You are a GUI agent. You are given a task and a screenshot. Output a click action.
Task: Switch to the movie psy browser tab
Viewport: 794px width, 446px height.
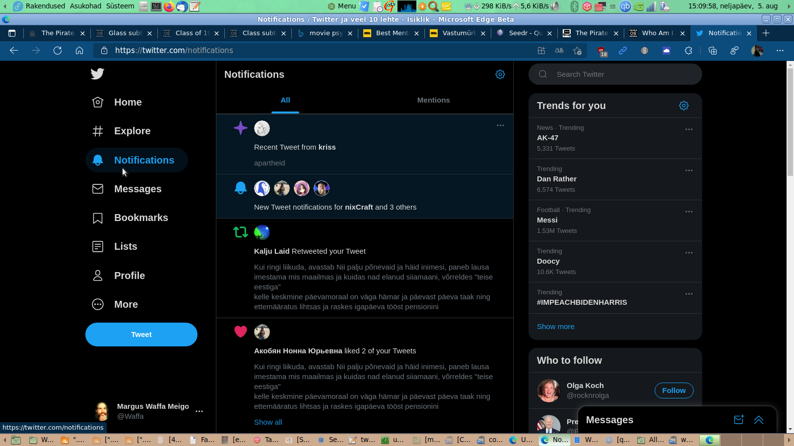click(x=325, y=33)
